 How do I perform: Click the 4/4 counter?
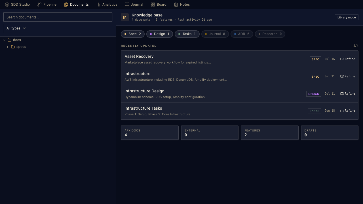(356, 46)
